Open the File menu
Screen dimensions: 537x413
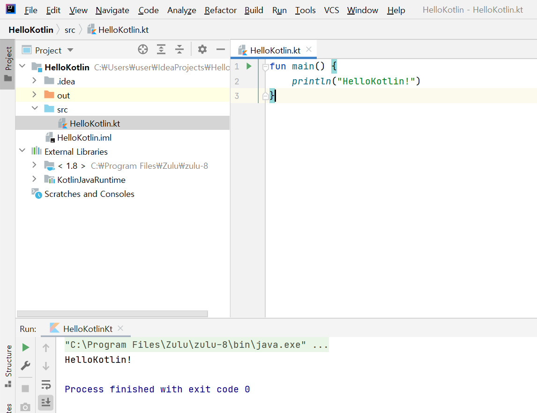tap(31, 10)
